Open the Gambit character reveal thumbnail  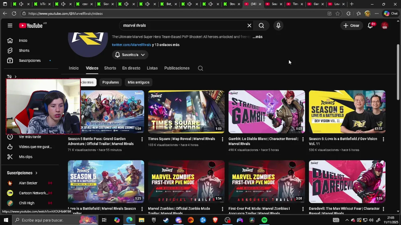[267, 112]
